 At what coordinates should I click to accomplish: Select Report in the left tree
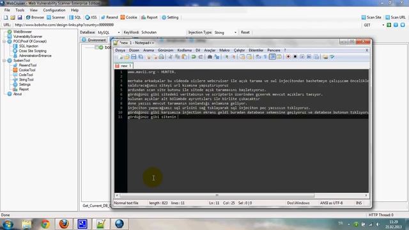point(24,89)
